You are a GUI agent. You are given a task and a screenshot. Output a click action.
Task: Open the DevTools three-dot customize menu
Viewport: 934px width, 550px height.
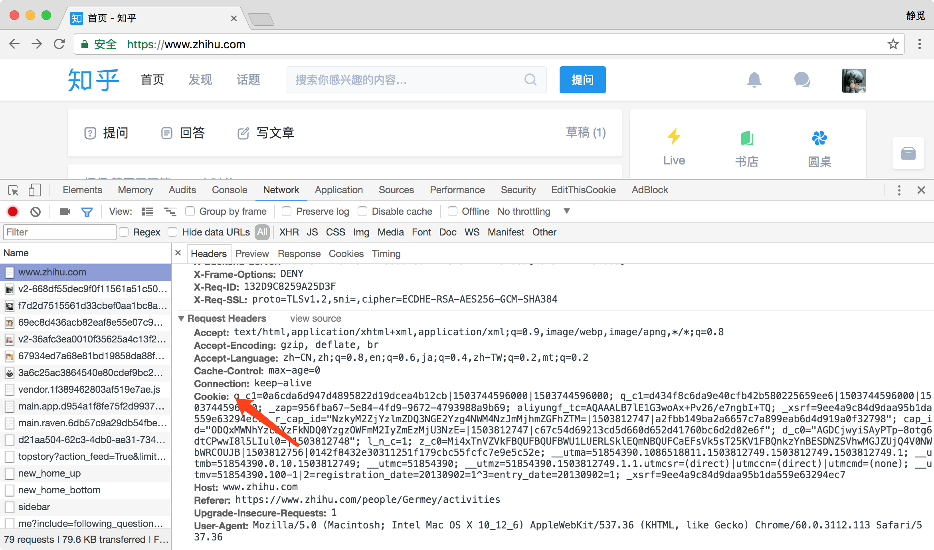(899, 190)
